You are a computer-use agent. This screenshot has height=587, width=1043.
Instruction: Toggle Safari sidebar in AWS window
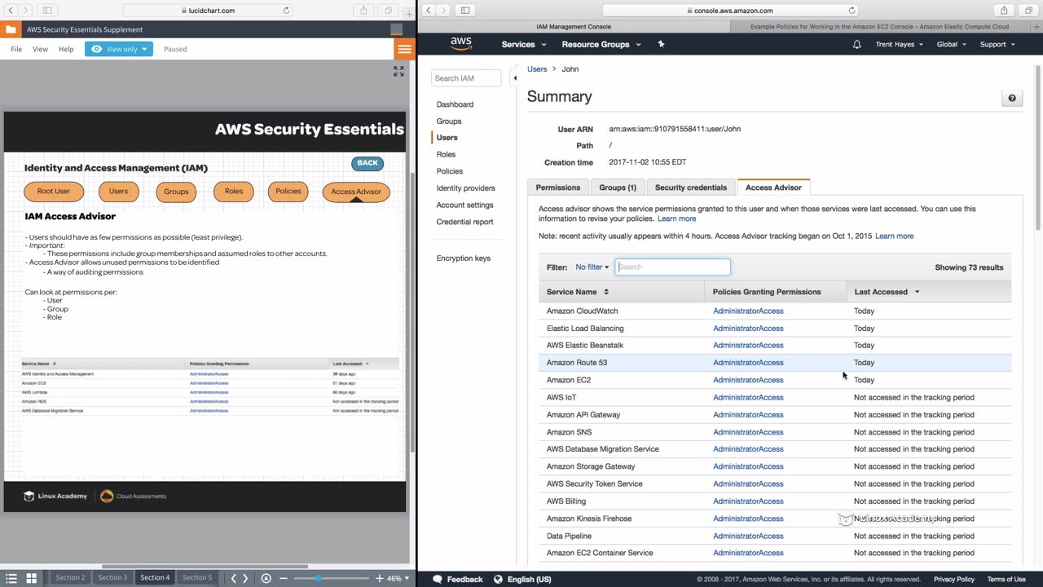point(465,11)
